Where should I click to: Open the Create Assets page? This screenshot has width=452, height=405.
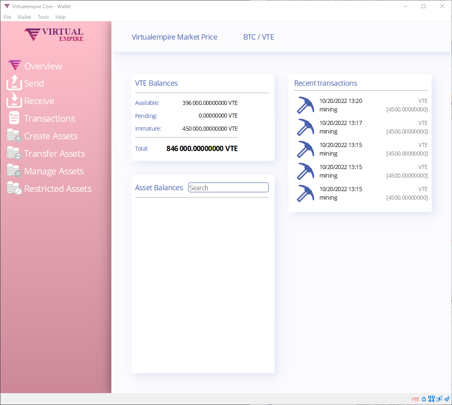click(51, 136)
